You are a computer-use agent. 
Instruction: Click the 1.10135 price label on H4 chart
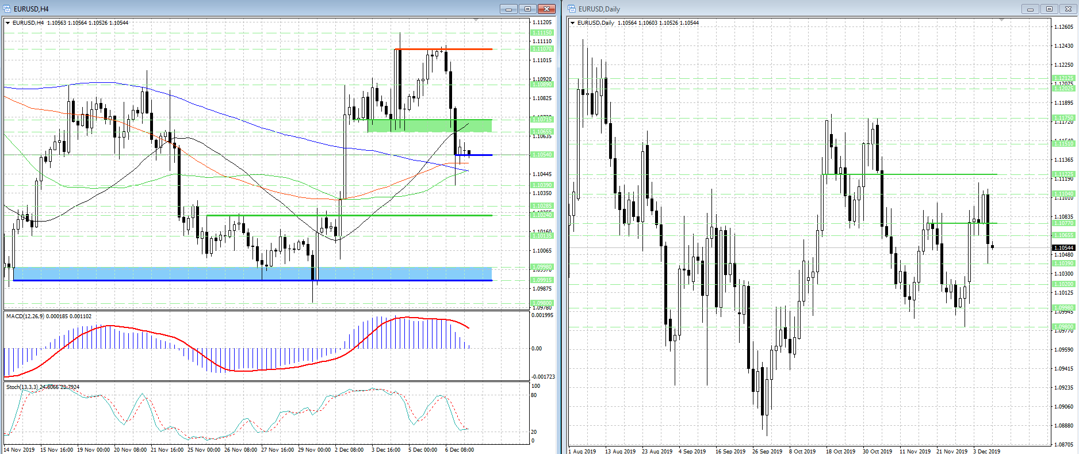click(541, 236)
